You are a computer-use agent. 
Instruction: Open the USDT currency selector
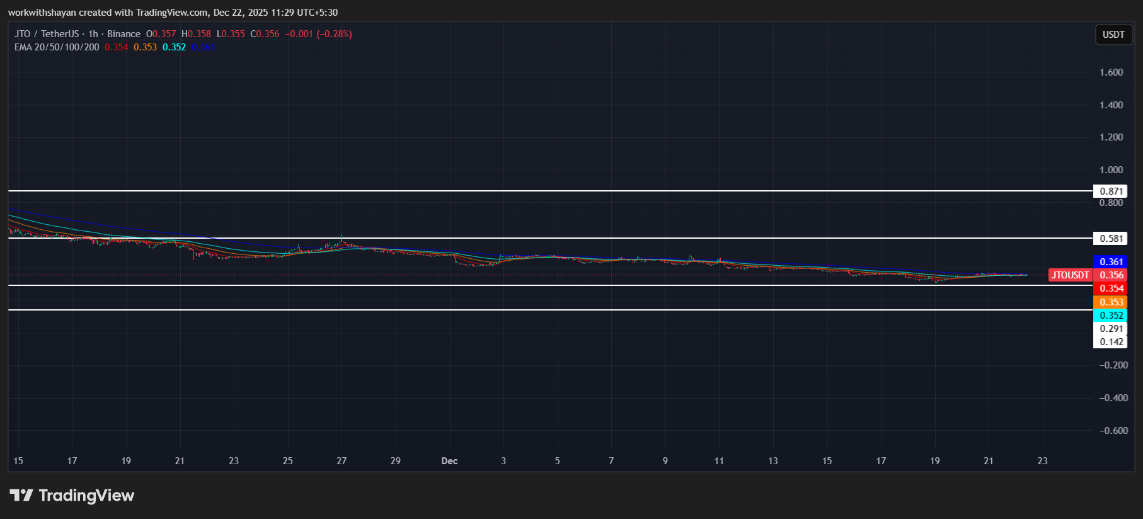[1113, 35]
